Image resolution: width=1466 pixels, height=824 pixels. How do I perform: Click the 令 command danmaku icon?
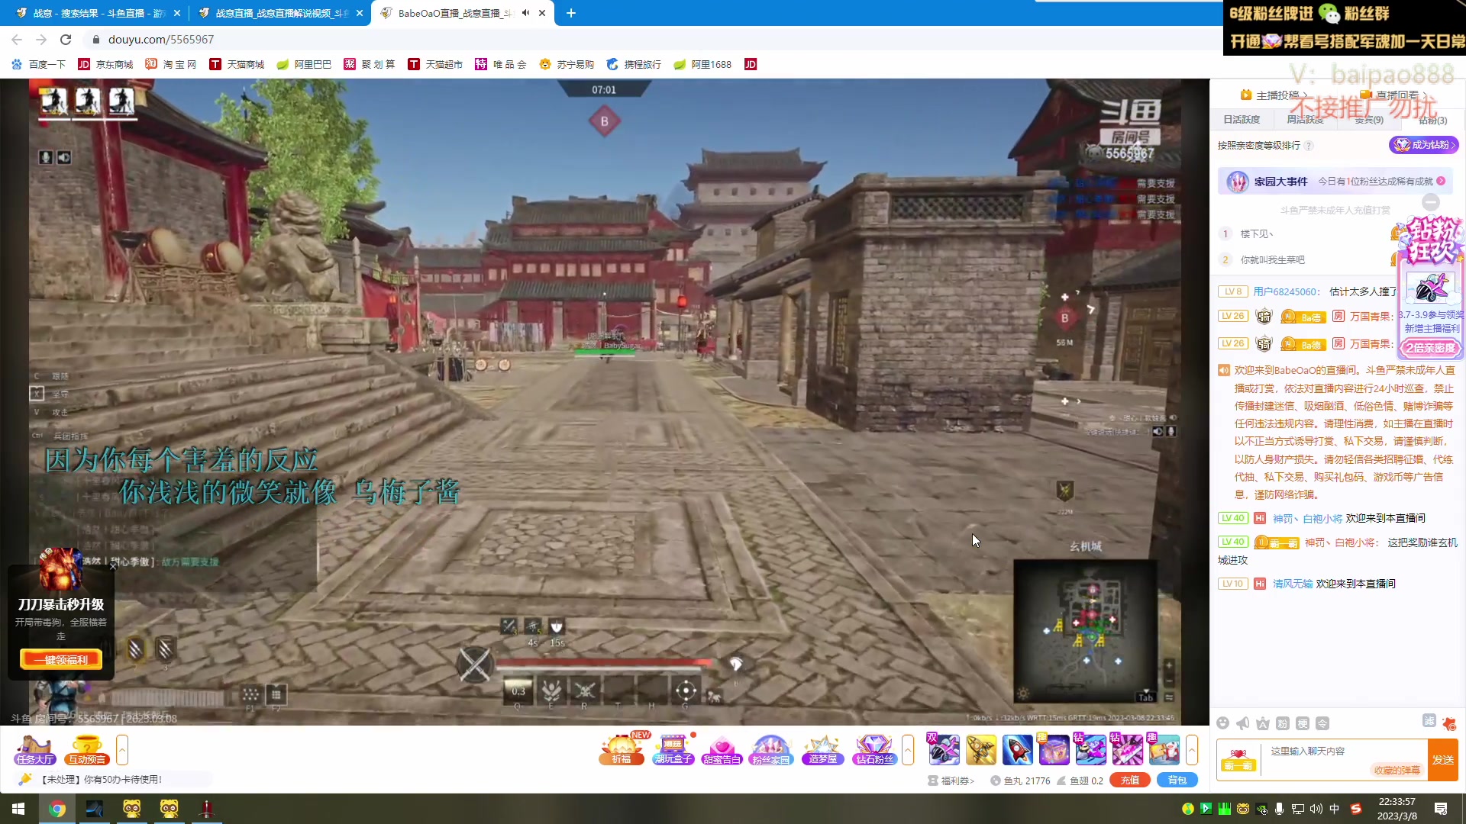point(1322,723)
